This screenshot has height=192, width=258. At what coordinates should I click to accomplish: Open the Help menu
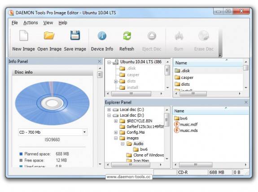(63, 23)
